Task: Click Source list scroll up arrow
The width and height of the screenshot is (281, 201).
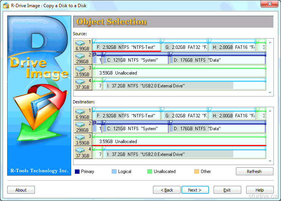Action: (270, 42)
